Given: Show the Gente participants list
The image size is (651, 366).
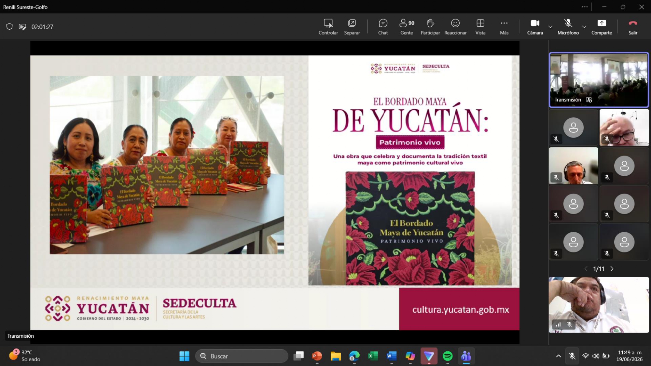Looking at the screenshot, I should pos(407,27).
